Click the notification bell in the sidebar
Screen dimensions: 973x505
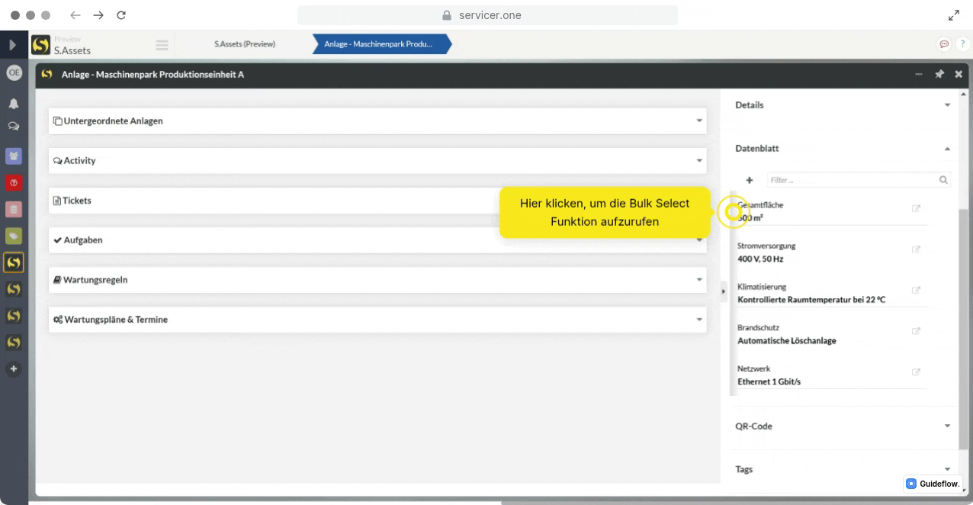[x=14, y=104]
